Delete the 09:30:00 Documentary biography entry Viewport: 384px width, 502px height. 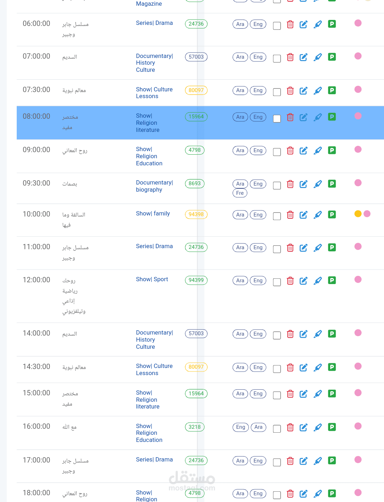(x=290, y=184)
